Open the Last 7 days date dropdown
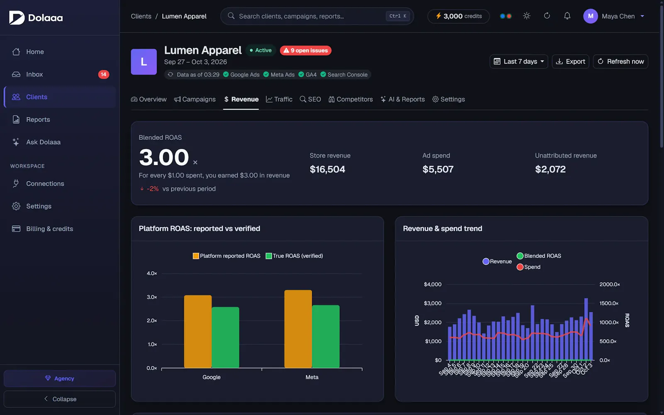664x415 pixels. [519, 61]
